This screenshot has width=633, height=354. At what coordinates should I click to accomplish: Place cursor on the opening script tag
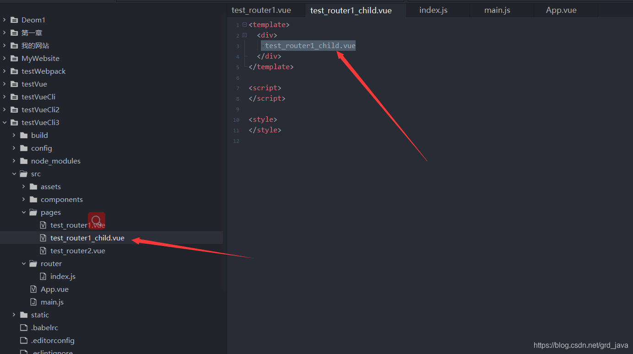click(x=265, y=88)
